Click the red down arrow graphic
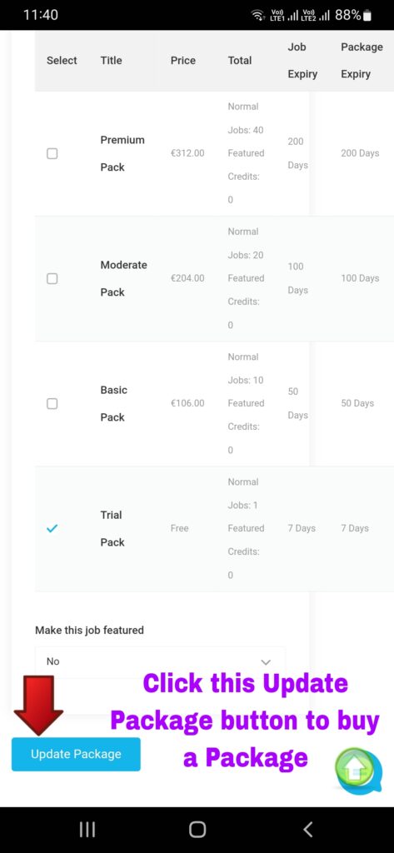Screen dimensions: 394x853 pyautogui.click(x=38, y=706)
